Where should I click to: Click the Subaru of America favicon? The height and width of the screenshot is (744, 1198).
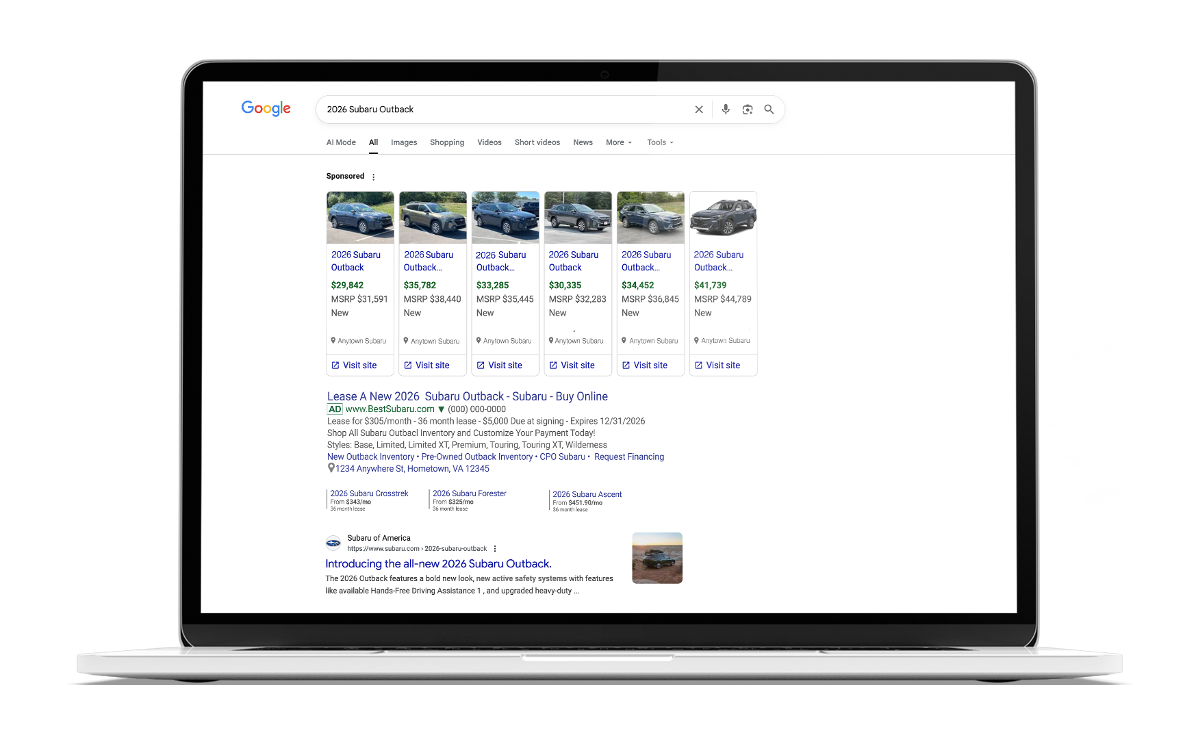tap(333, 543)
